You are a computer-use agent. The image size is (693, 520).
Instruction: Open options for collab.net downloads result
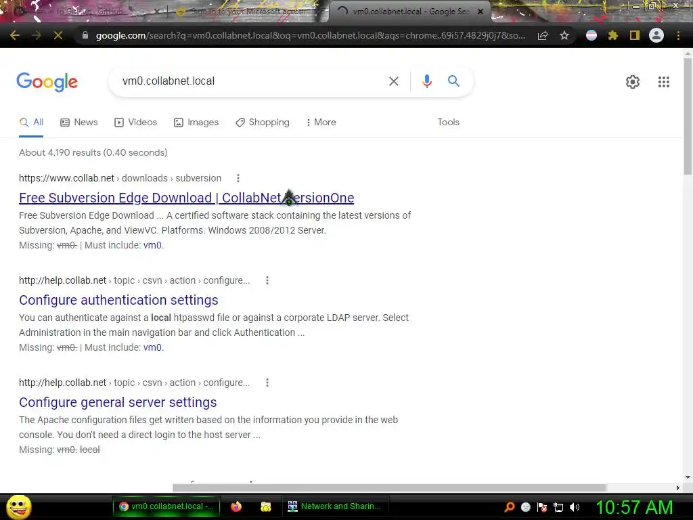(x=238, y=178)
